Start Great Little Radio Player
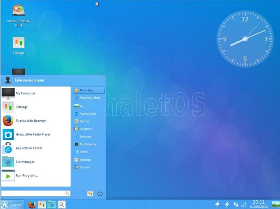 pos(36,134)
